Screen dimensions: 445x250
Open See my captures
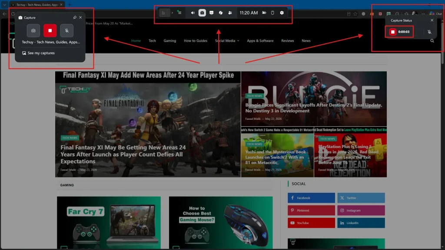coord(38,53)
